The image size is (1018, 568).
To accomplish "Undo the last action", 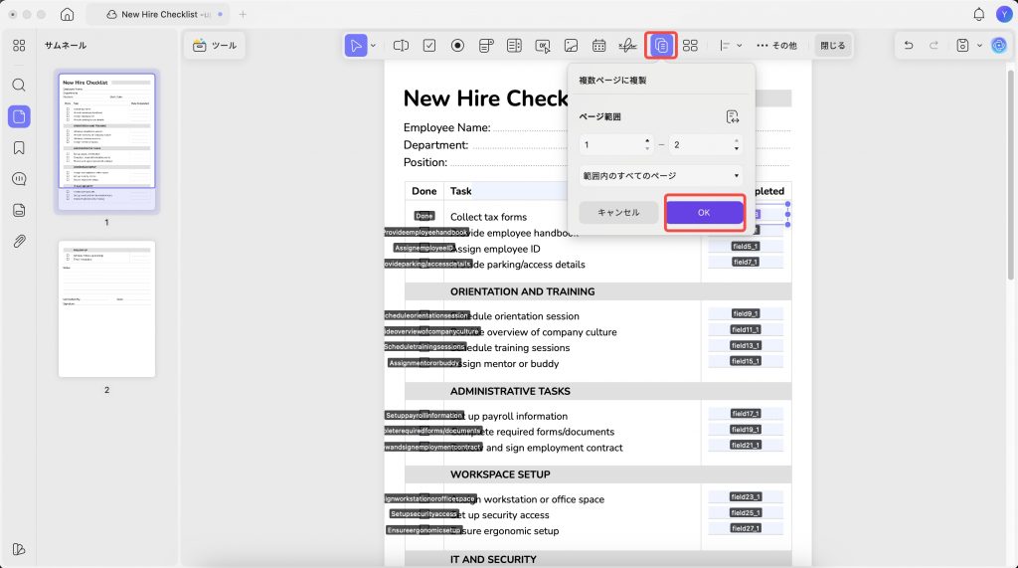I will [909, 46].
